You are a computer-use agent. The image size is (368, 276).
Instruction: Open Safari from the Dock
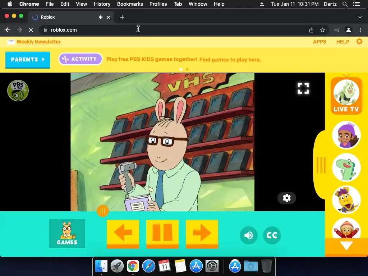[x=148, y=266]
